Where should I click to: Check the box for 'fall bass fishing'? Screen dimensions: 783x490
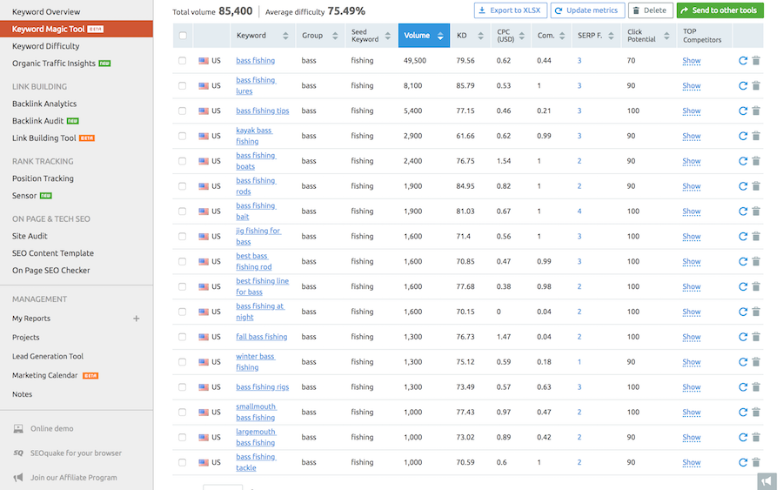[x=183, y=337]
